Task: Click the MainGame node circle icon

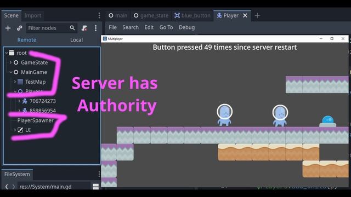Action: [16, 72]
